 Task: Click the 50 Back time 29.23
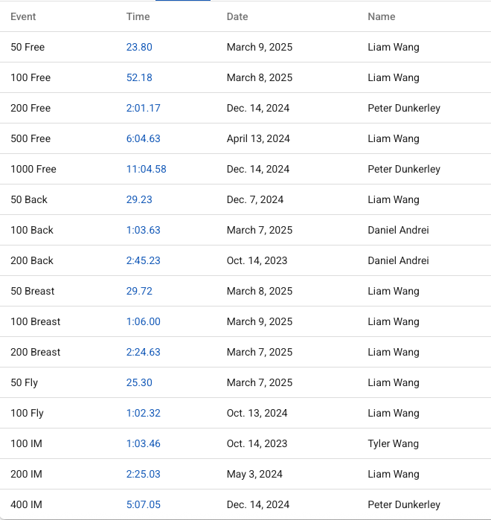tap(139, 199)
